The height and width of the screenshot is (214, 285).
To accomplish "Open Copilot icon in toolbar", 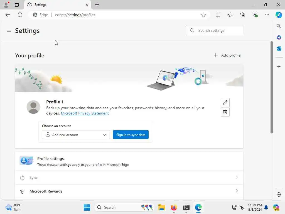I will (x=279, y=15).
